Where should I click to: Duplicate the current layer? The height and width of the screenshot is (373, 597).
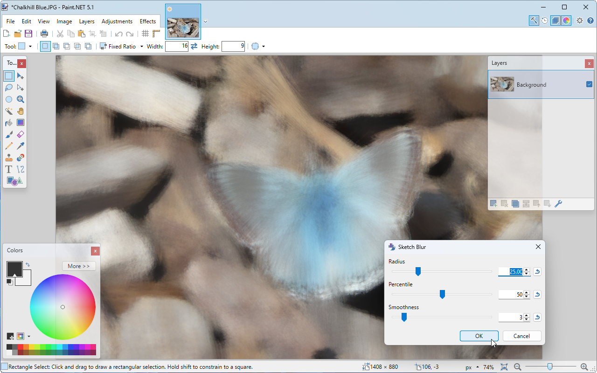515,203
